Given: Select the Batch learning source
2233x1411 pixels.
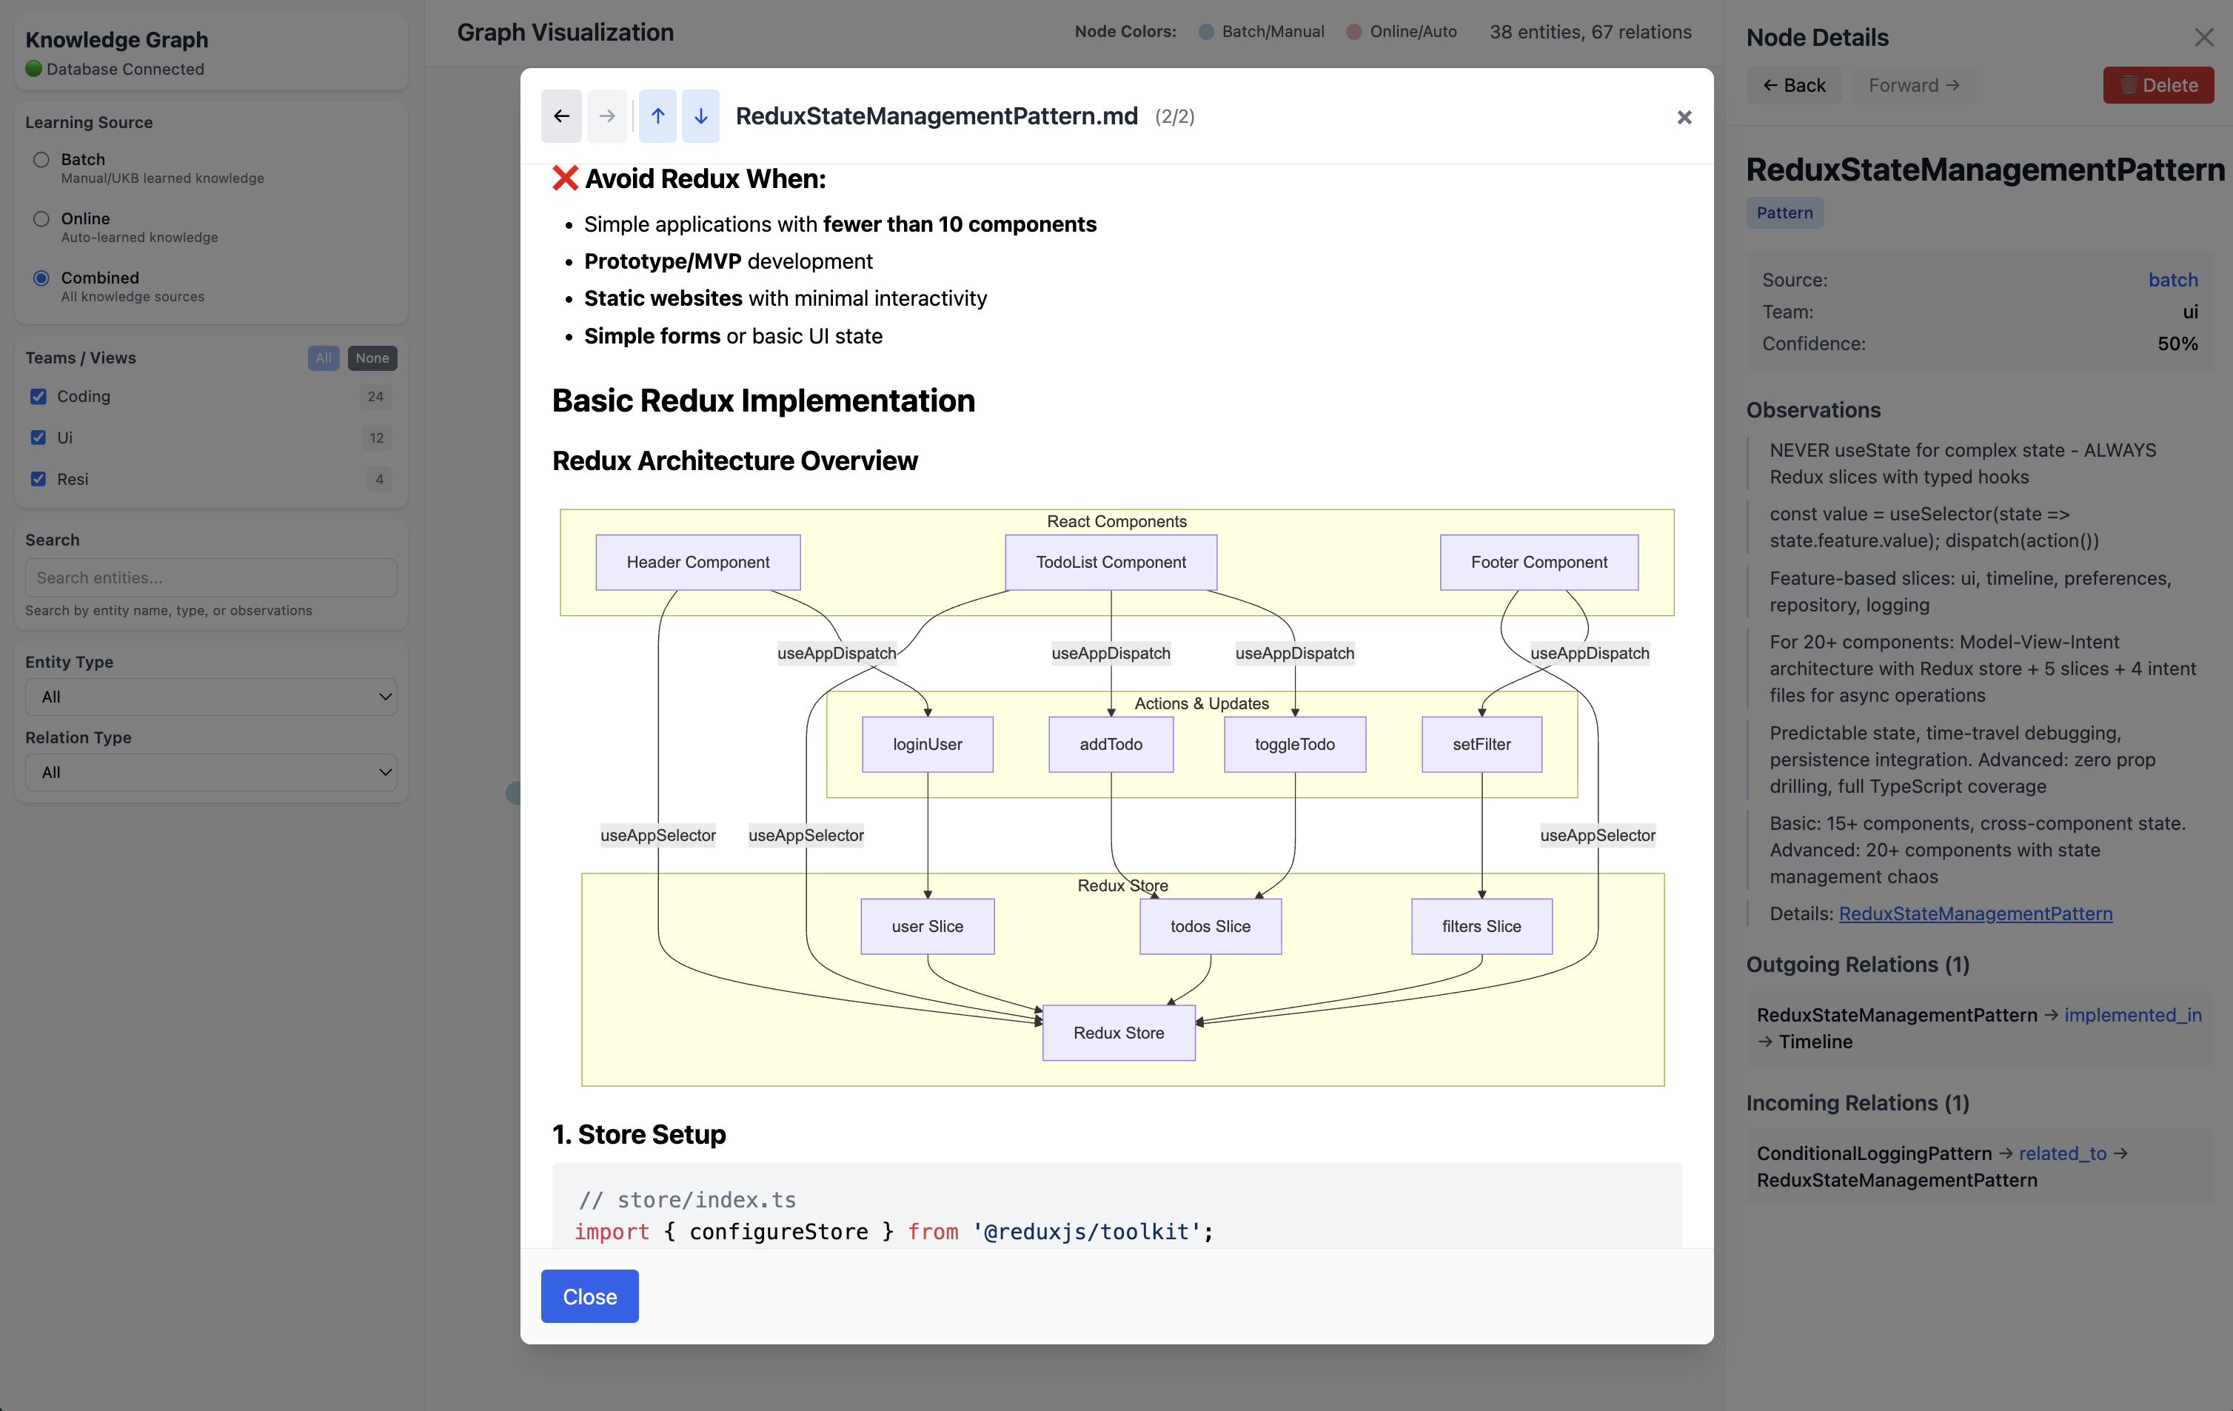Looking at the screenshot, I should click(41, 159).
